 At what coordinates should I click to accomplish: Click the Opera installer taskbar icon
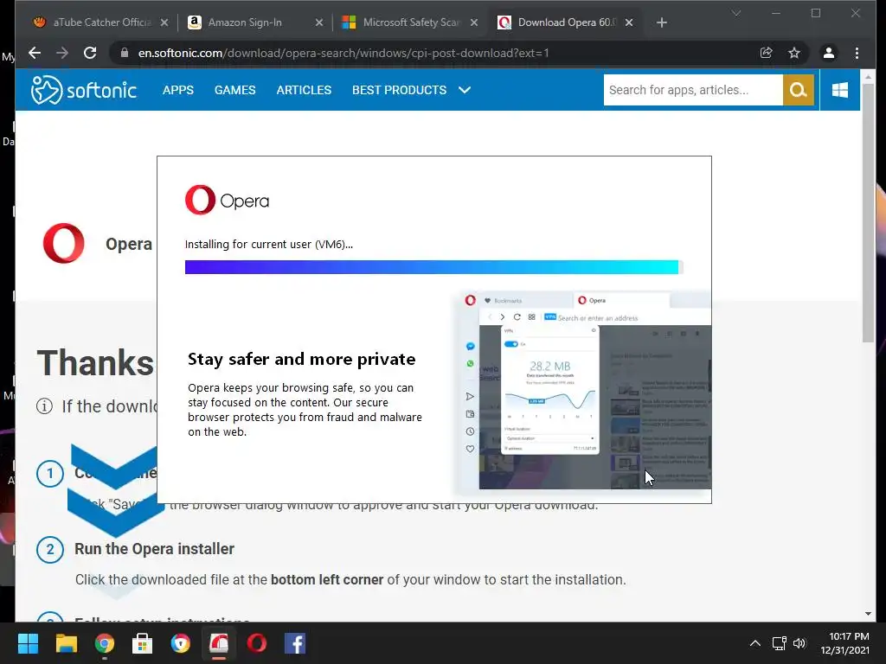pyautogui.click(x=219, y=643)
